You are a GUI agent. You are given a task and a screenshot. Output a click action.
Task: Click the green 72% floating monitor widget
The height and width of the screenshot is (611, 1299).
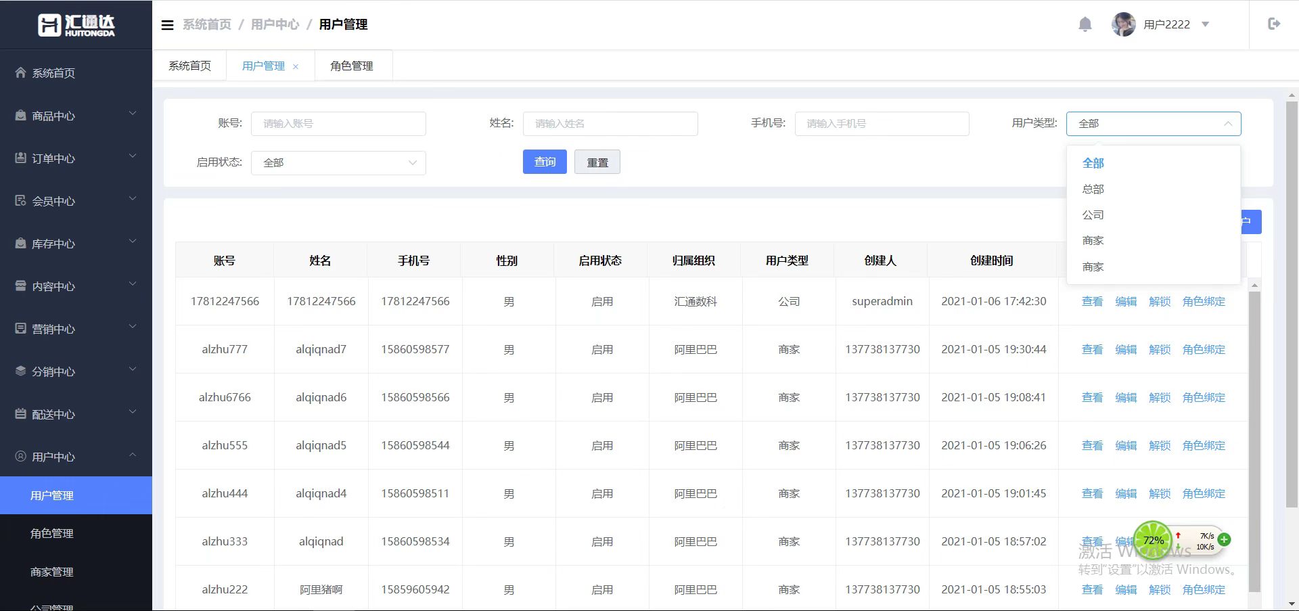[1153, 540]
